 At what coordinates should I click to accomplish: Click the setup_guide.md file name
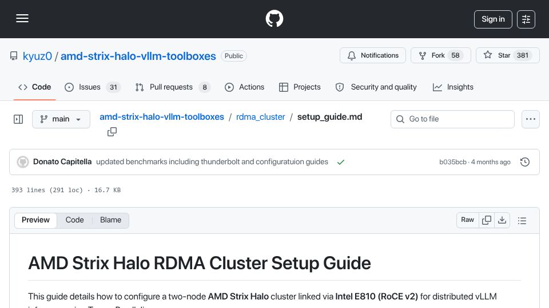coord(329,117)
